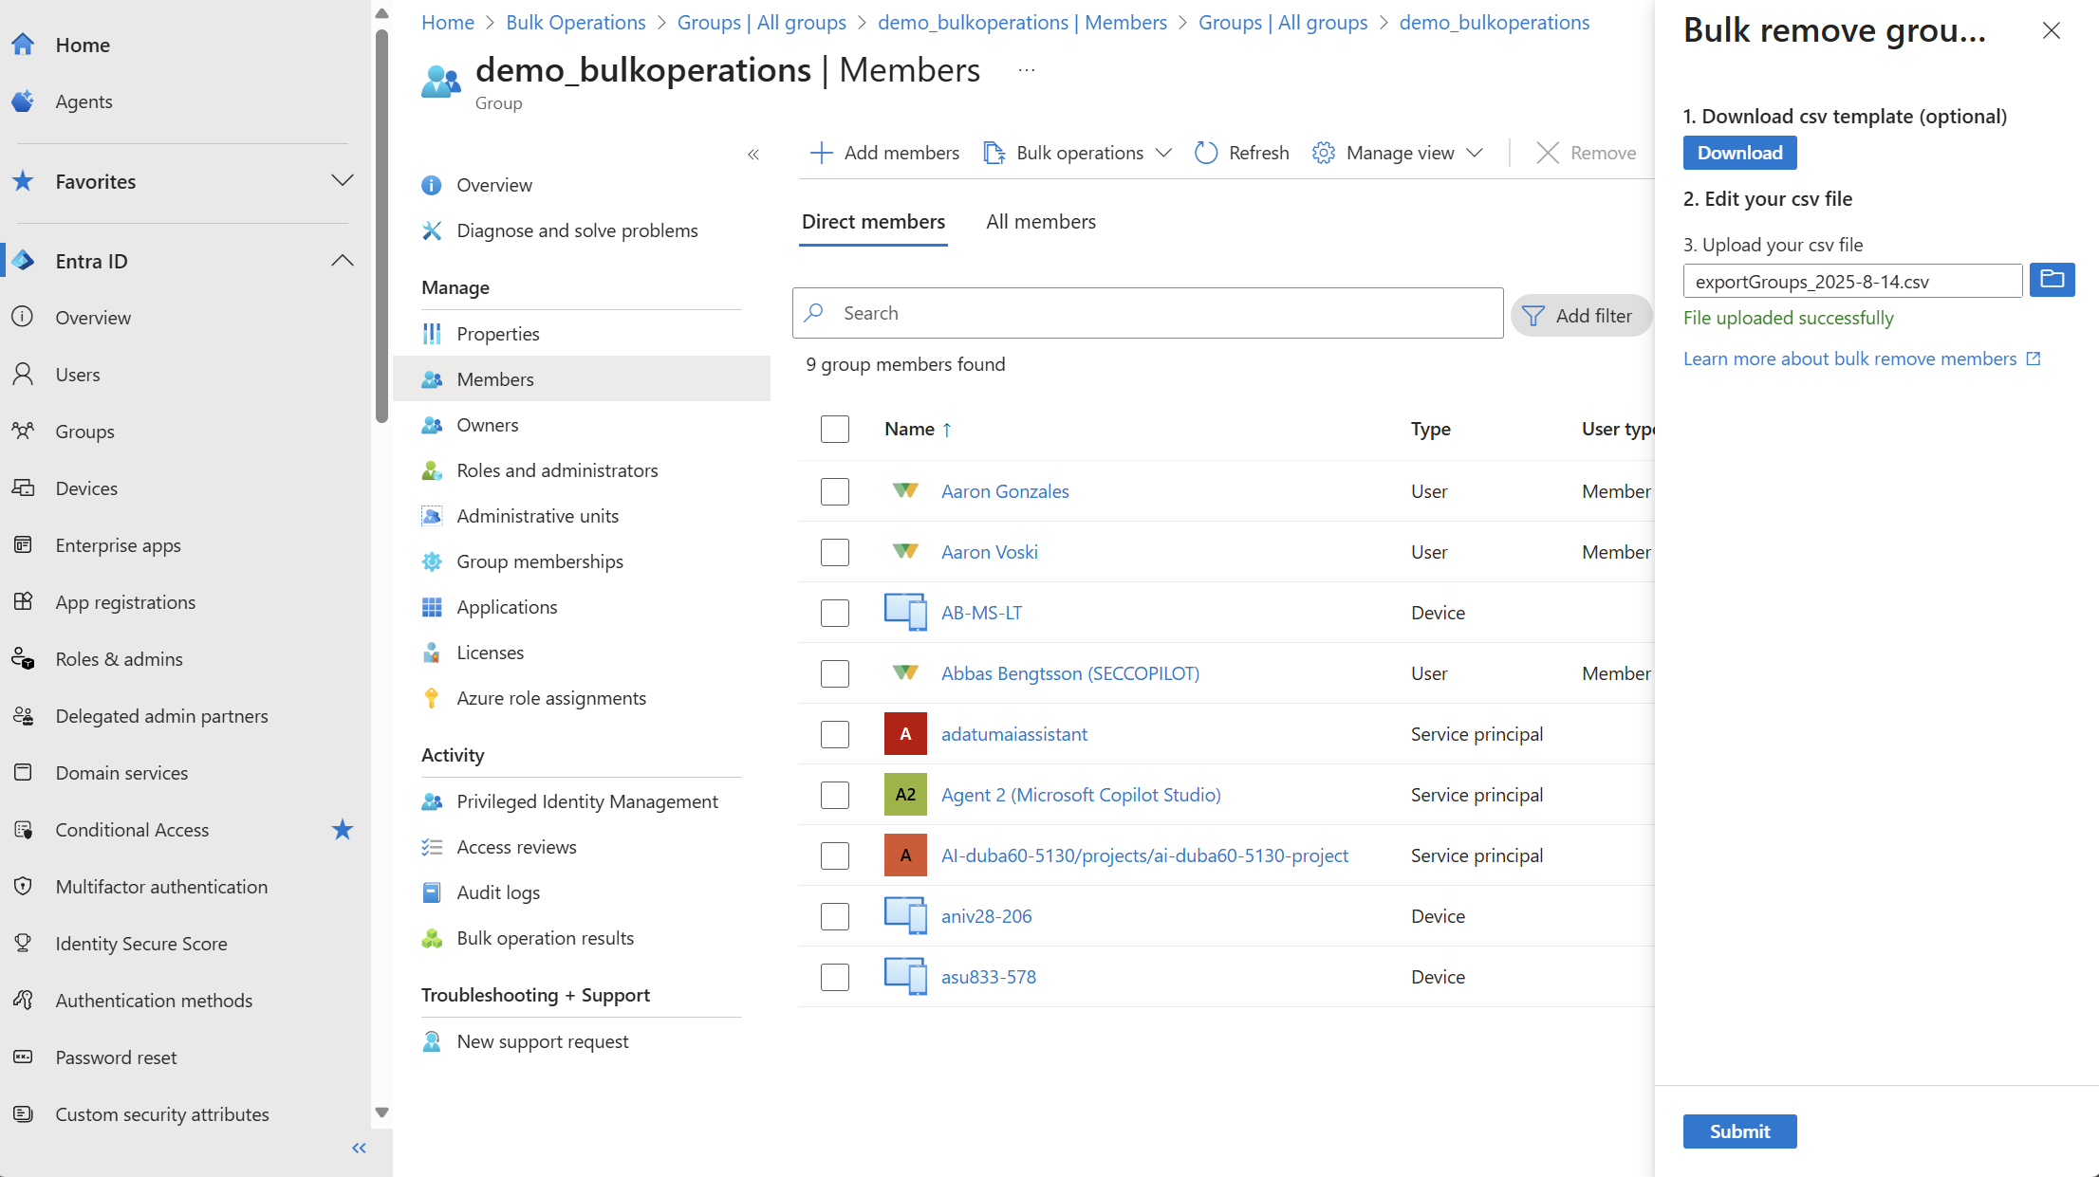Screen dimensions: 2099x1177
Task: Select the checkbox beside AB-MS-LT device
Action: 834,613
